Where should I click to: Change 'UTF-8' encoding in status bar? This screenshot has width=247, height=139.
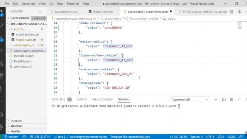pyautogui.click(x=210, y=137)
